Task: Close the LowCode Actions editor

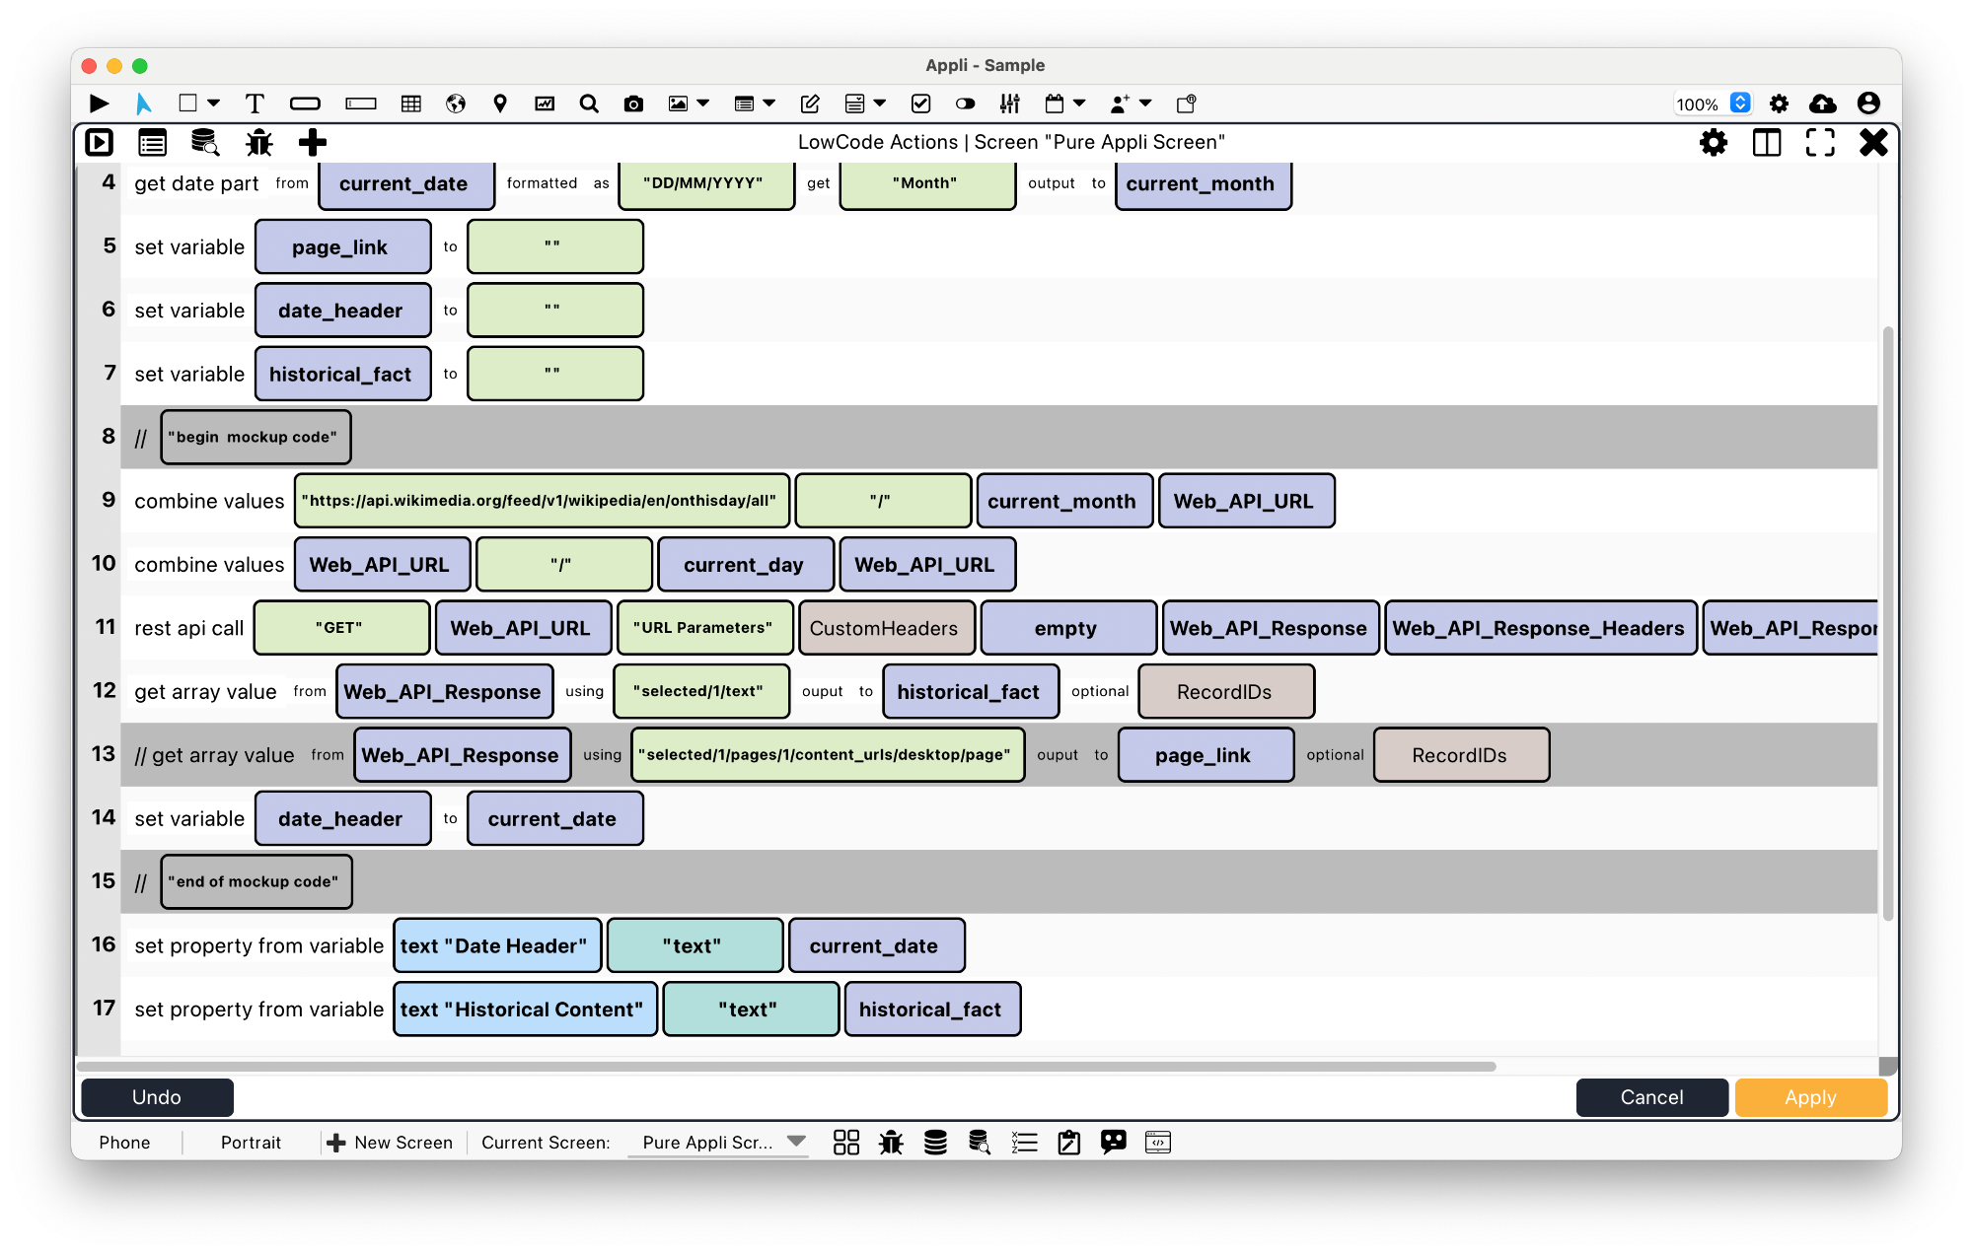Action: click(x=1873, y=143)
